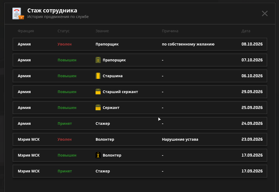The image size is (279, 192).
Task: Click the employee record document icon
Action: pos(18,13)
